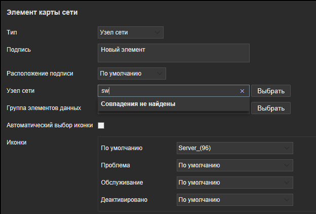Image resolution: width=316 pixels, height=214 pixels.
Task: Click the Автоматический выбор иконки label text
Action: [x=49, y=125]
